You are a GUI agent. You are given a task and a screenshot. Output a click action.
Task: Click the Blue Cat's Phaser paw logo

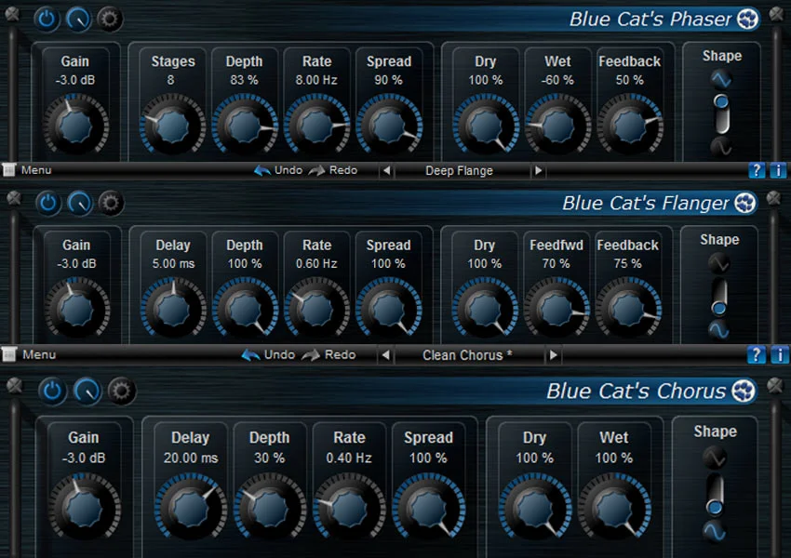click(x=747, y=20)
